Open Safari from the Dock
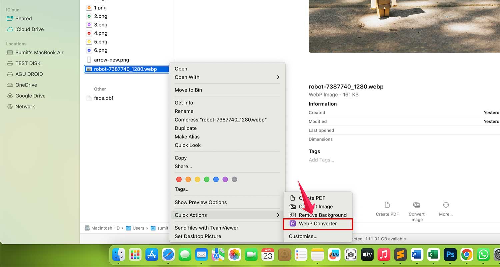The height and width of the screenshot is (267, 500). 168,255
